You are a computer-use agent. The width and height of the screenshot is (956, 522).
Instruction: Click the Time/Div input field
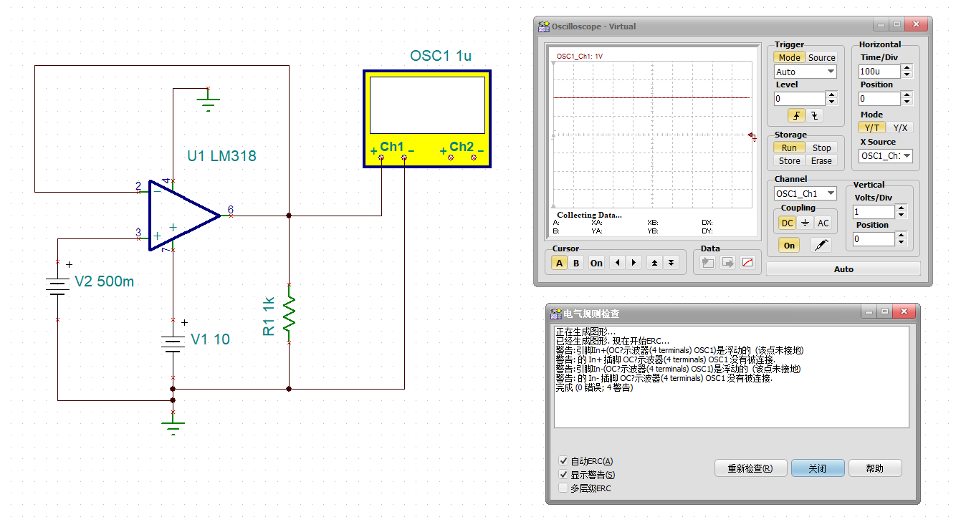tap(879, 72)
